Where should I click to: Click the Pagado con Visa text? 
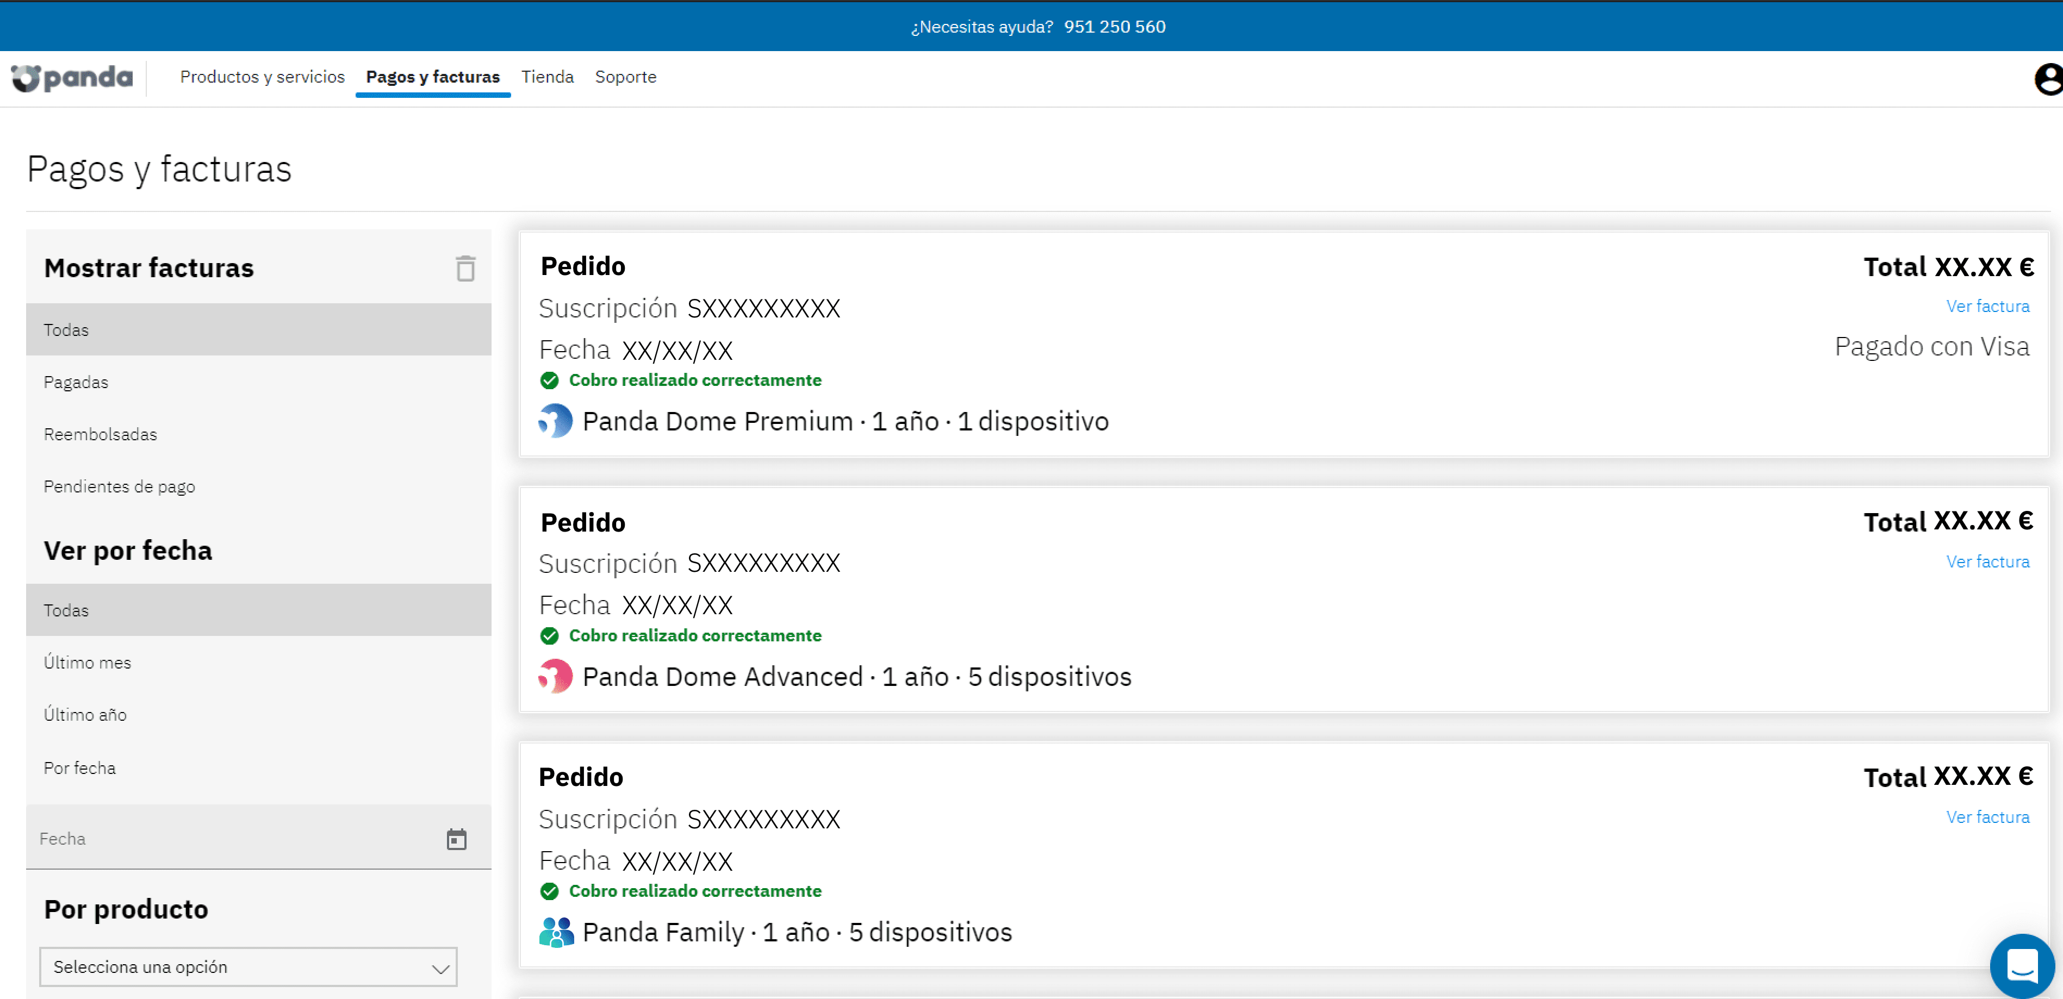pyautogui.click(x=1931, y=347)
